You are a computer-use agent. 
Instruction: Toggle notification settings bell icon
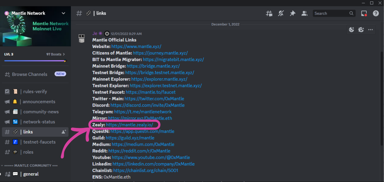click(x=281, y=13)
